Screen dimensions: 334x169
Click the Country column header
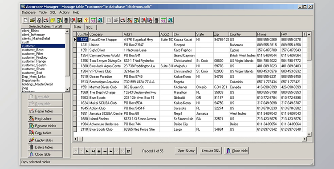tap(243, 34)
